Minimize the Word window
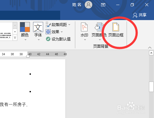Screen dimensions: 154x118 [x=118, y=5]
